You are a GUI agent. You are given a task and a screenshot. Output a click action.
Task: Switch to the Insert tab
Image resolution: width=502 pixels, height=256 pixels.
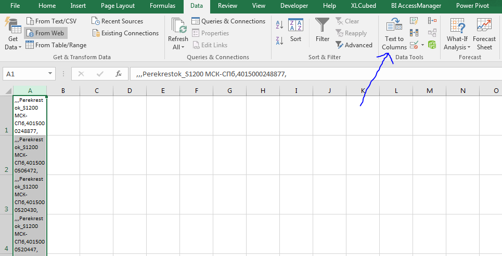click(78, 6)
